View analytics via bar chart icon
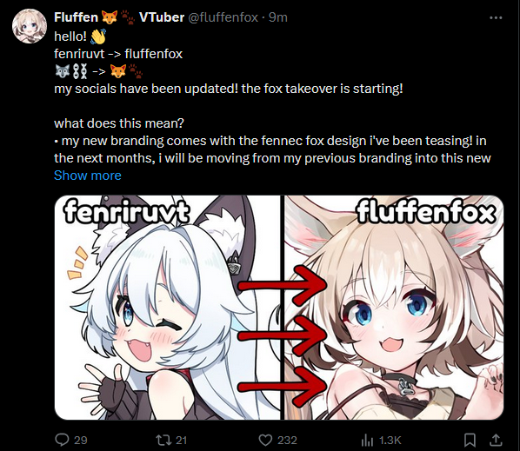The width and height of the screenshot is (520, 451). tap(367, 440)
